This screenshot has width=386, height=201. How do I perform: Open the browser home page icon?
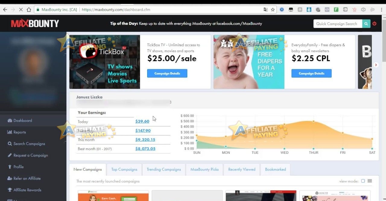click(x=29, y=10)
